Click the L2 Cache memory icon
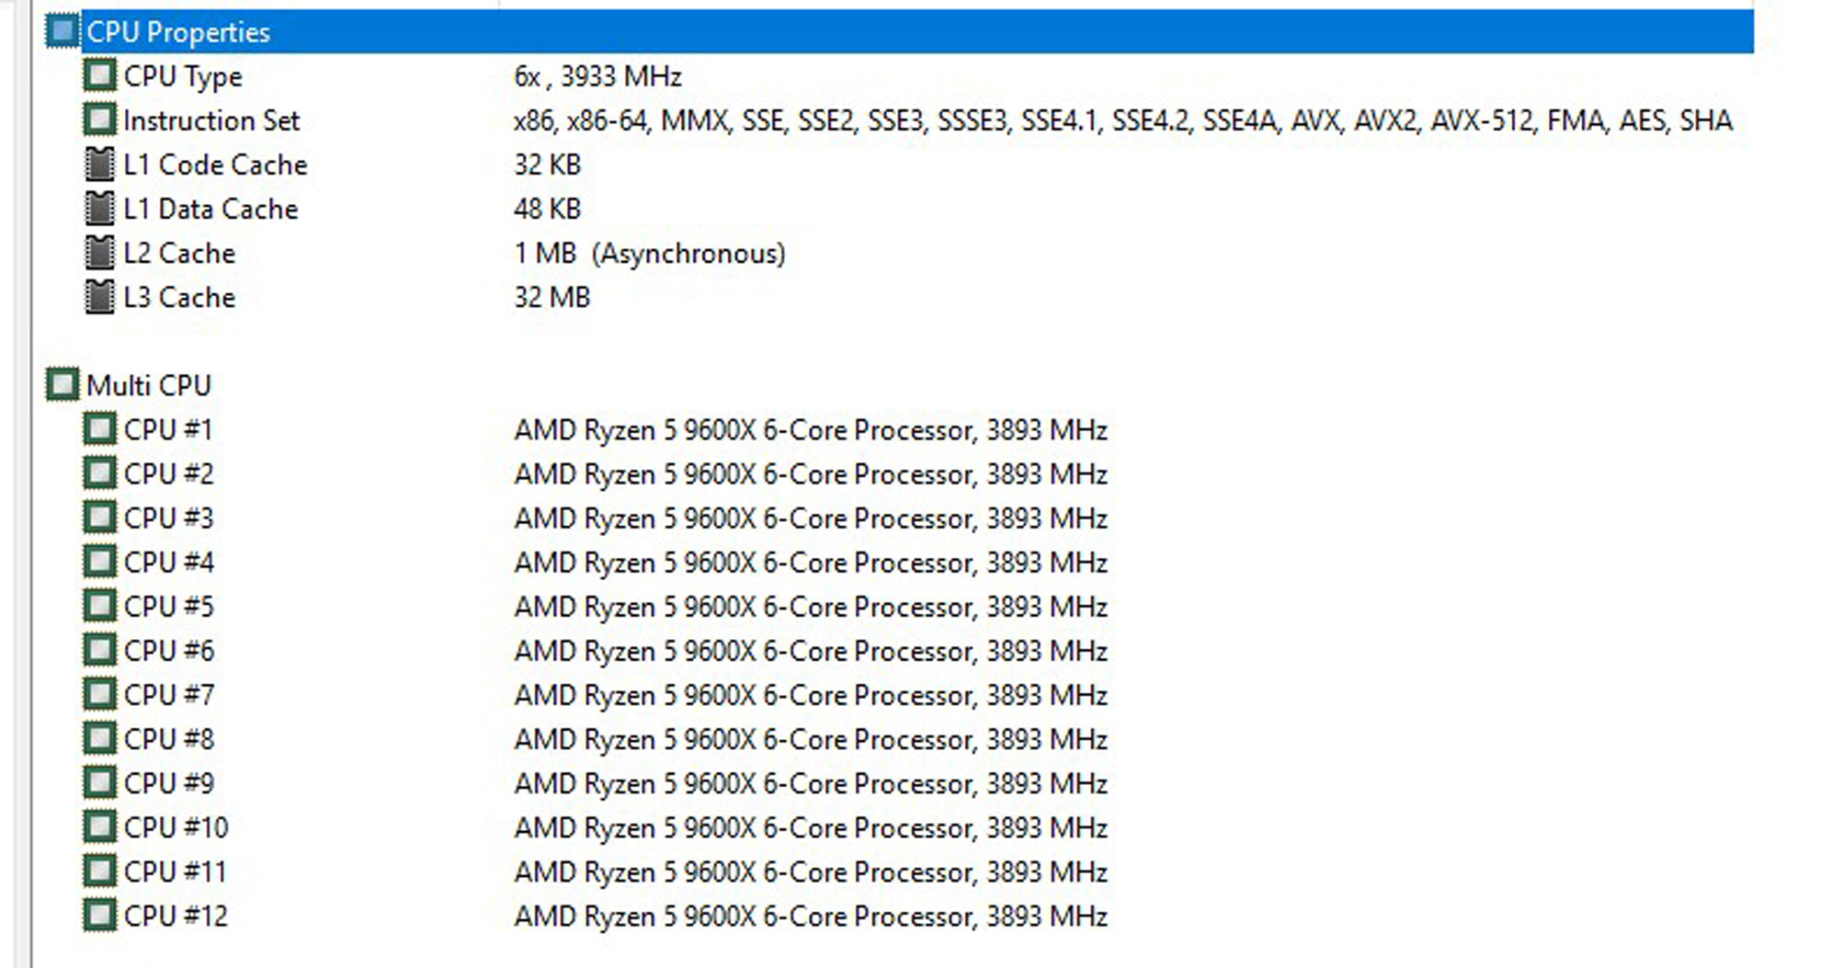This screenshot has height=968, width=1831. click(x=99, y=253)
